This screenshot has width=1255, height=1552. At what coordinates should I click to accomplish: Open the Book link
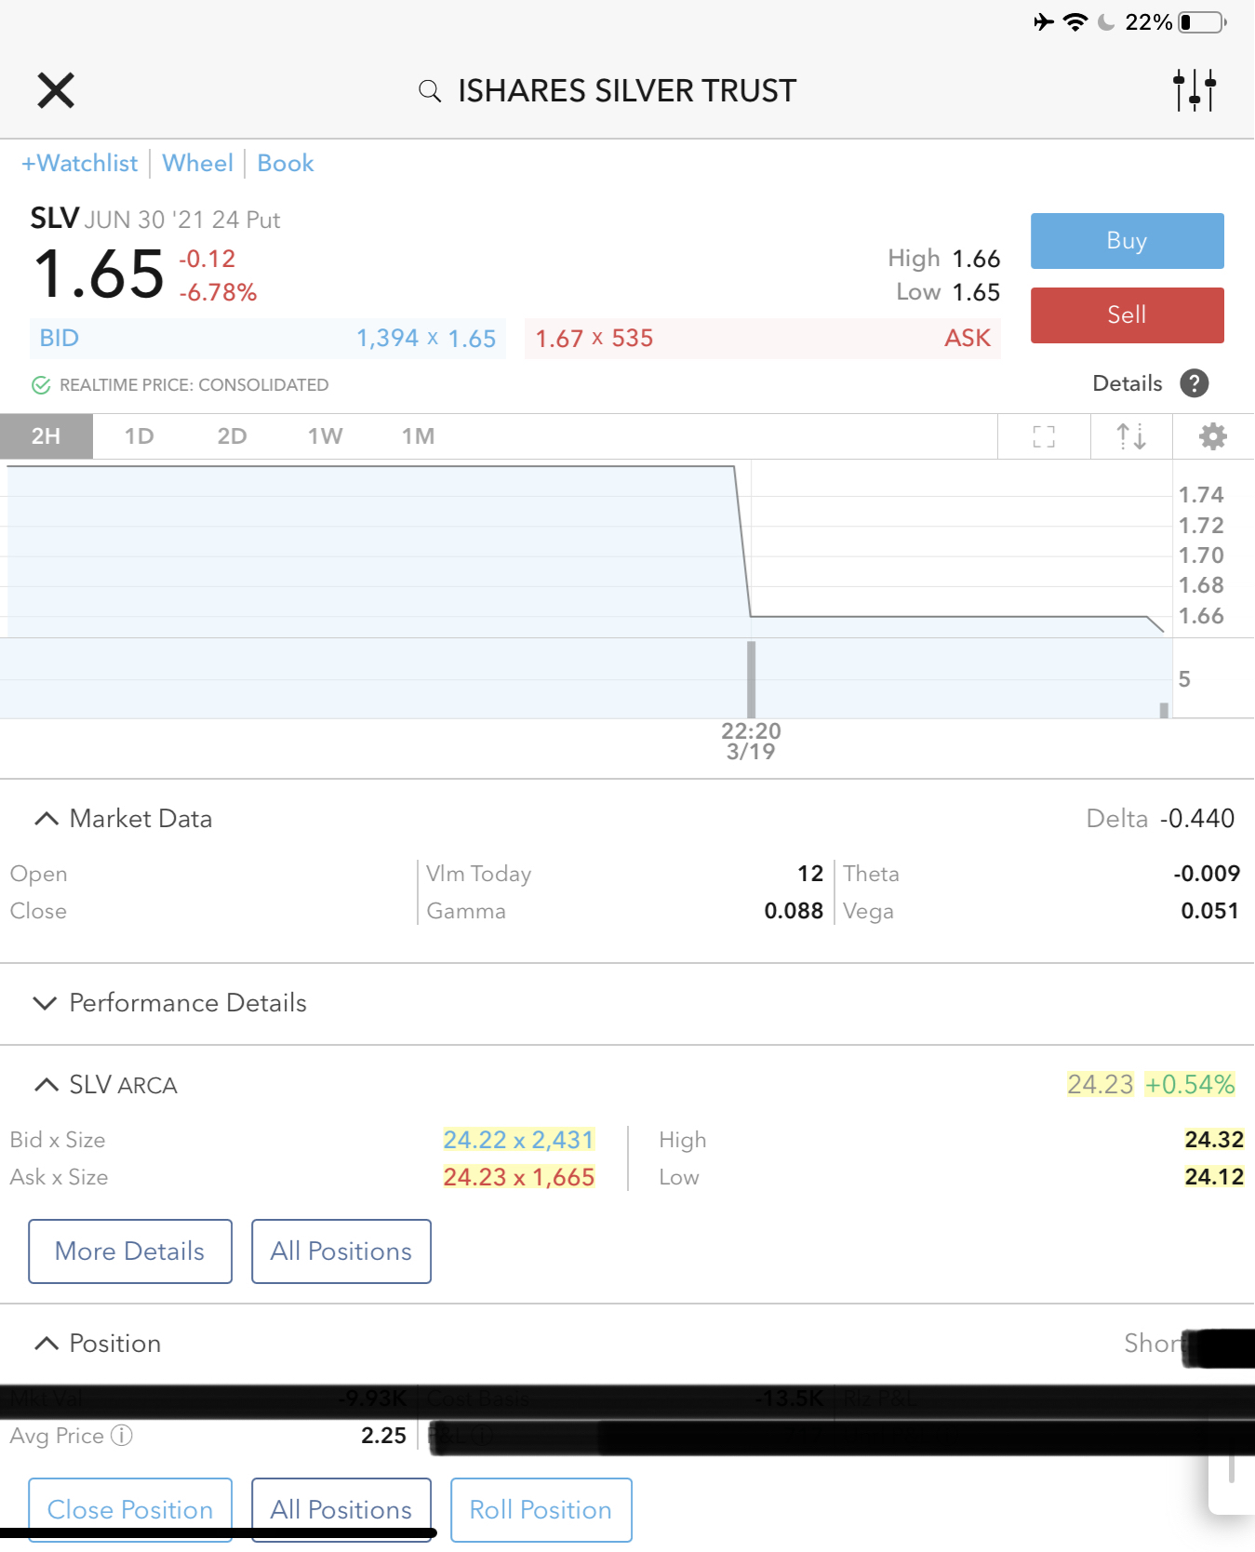(x=286, y=164)
